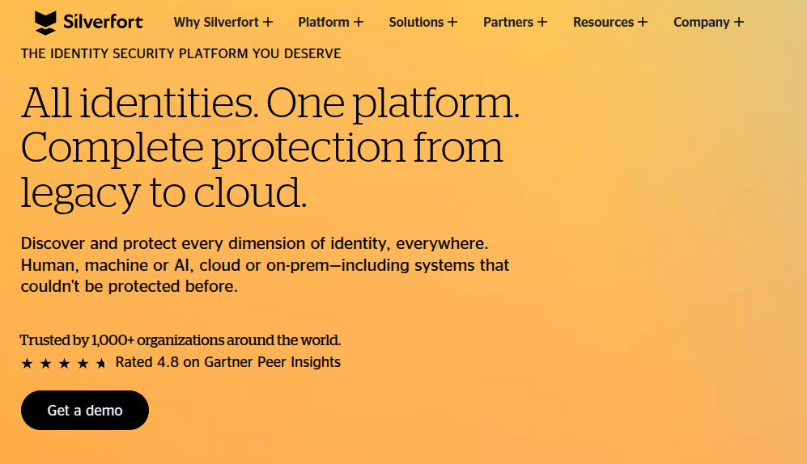This screenshot has width=807, height=464.
Task: Click Trusted by 1,000+ organizations text
Action: coord(181,340)
